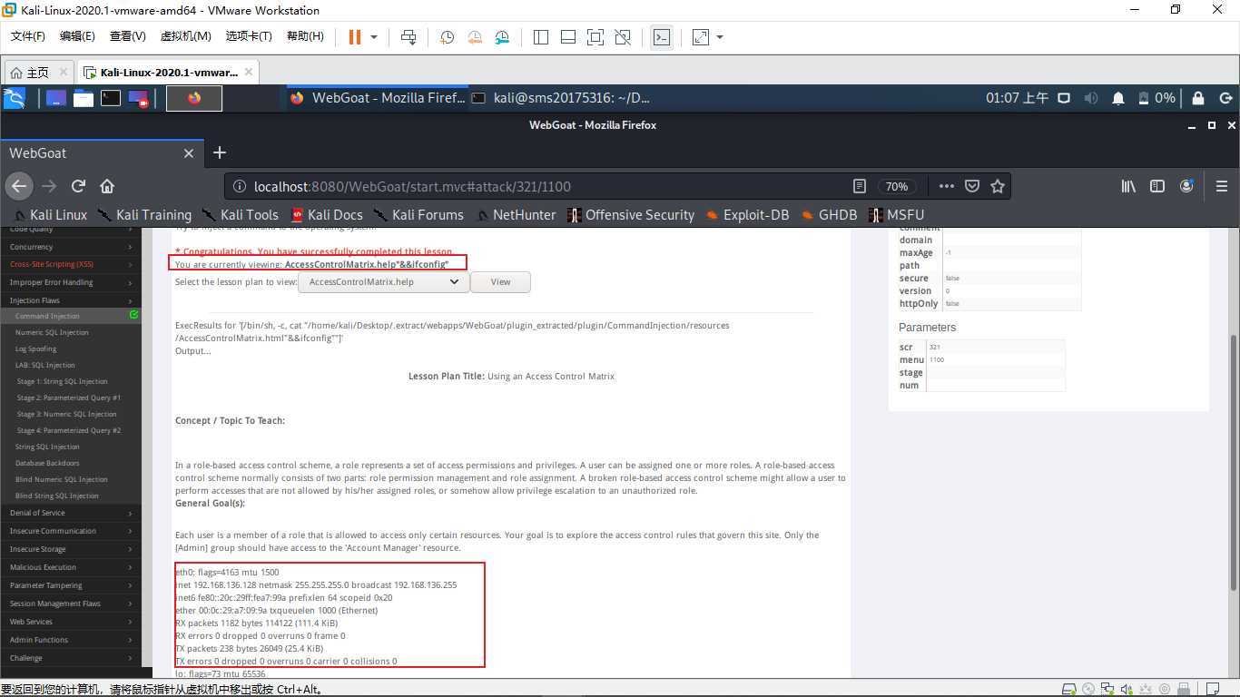Close the Kali-Linux-2020.1 VMware tab

[x=250, y=72]
